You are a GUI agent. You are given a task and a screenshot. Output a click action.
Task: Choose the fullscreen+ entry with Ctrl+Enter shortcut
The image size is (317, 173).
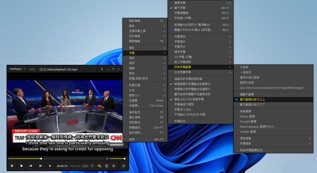pos(145,105)
